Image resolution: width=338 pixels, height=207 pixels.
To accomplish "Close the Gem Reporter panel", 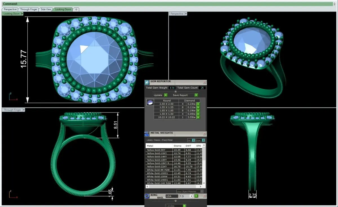I will click(x=204, y=82).
